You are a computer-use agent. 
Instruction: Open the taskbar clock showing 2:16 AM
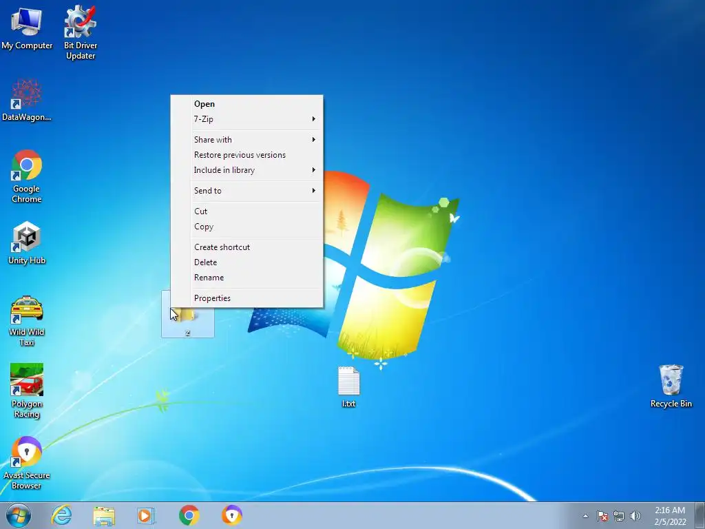(x=670, y=516)
